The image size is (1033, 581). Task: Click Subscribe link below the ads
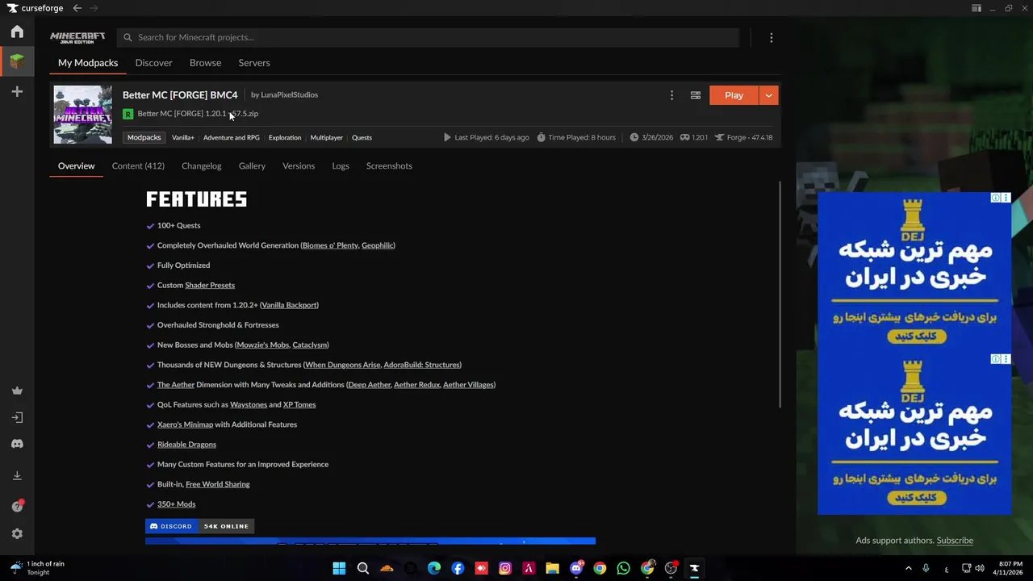pos(955,541)
